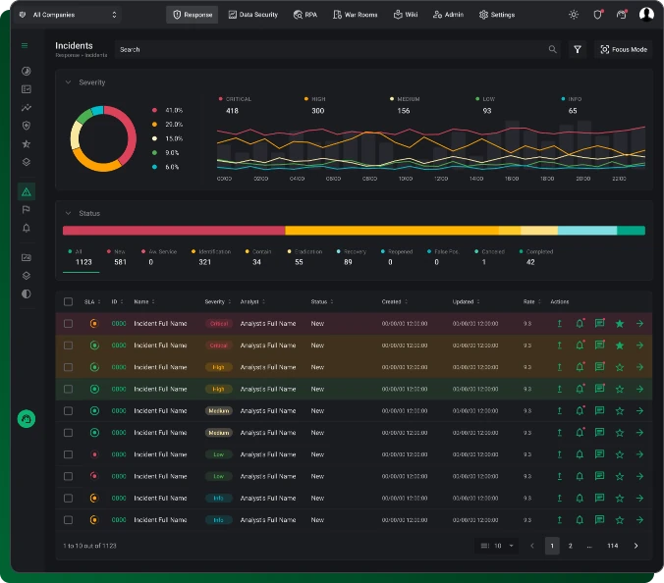Enable Focus Mode
664x583 pixels.
tap(624, 49)
